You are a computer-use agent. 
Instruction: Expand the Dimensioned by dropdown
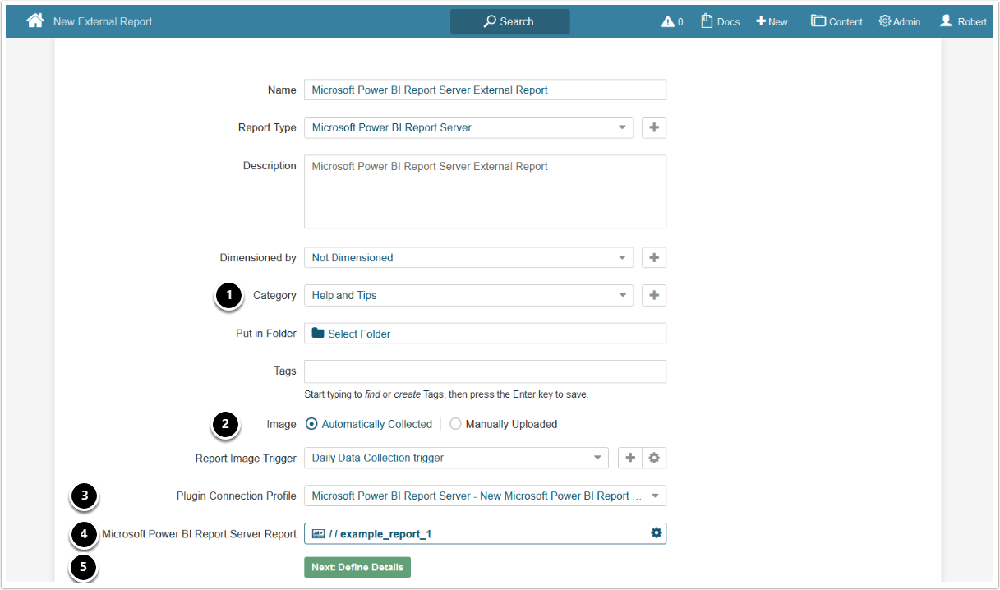coord(468,257)
